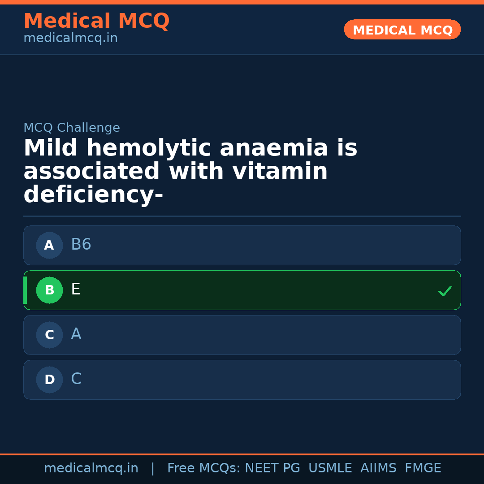Click the circular C badge icon
Screen dimensions: 484x484
pos(49,335)
